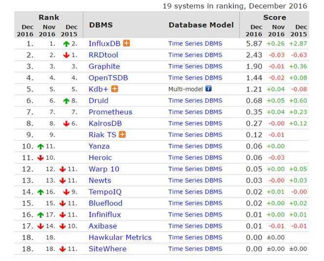Viewport: 324px width, 261px height.
Task: Click Time Series DBMS in Riak TS row
Action: (x=195, y=135)
